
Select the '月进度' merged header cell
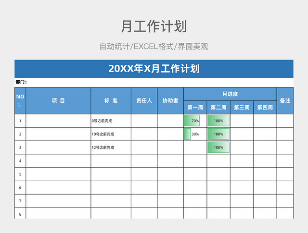click(230, 94)
